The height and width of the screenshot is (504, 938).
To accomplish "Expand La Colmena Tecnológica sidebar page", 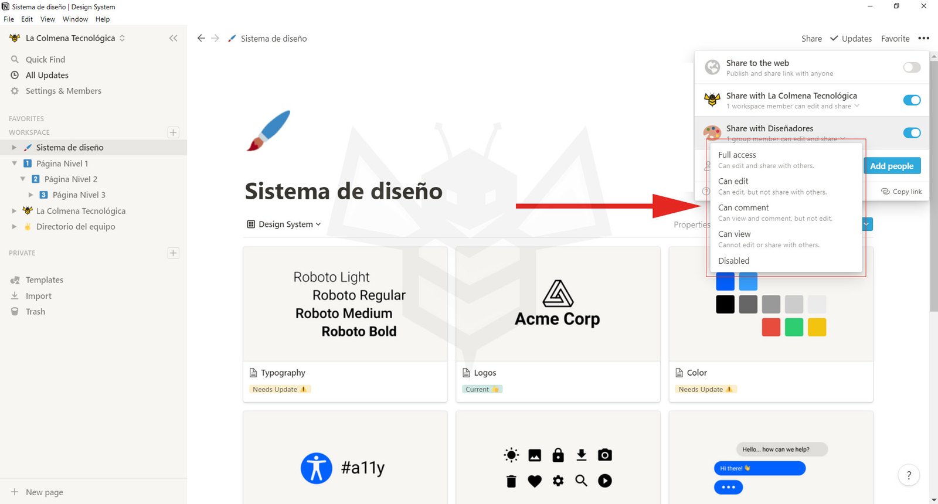I will (14, 211).
